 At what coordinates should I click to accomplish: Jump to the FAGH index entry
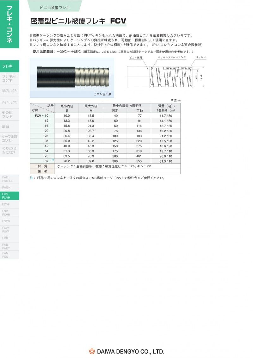9,188
